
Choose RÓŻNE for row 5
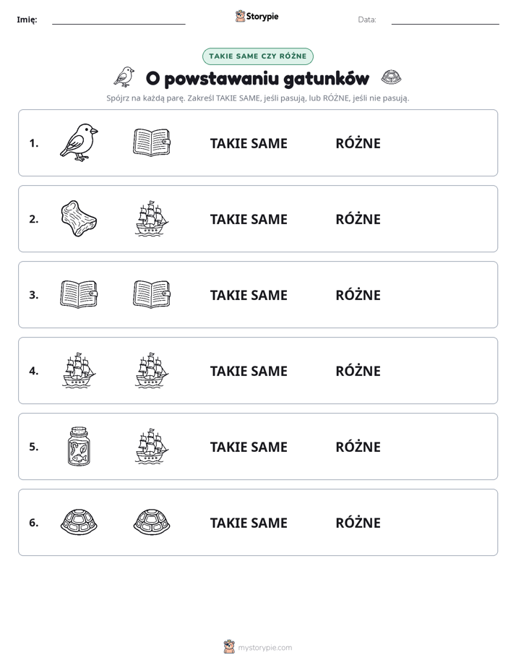click(358, 447)
